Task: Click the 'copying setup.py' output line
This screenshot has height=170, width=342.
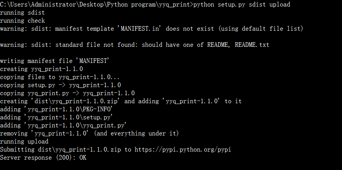Action: coord(60,85)
